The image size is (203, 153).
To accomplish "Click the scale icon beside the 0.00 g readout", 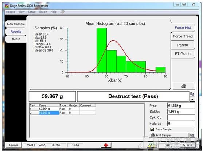I will 152,145.
